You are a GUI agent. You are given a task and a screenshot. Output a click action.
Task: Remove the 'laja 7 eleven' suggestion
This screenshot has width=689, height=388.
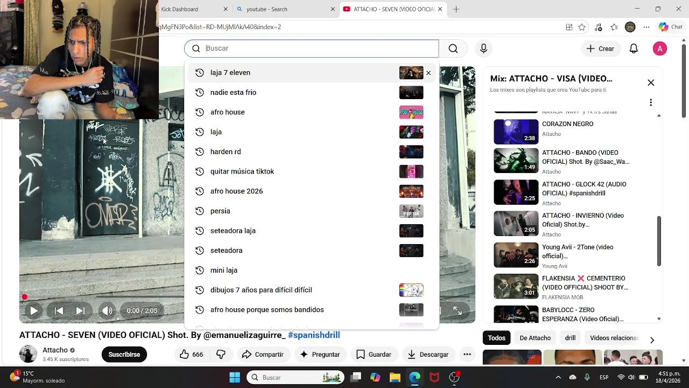tap(428, 73)
